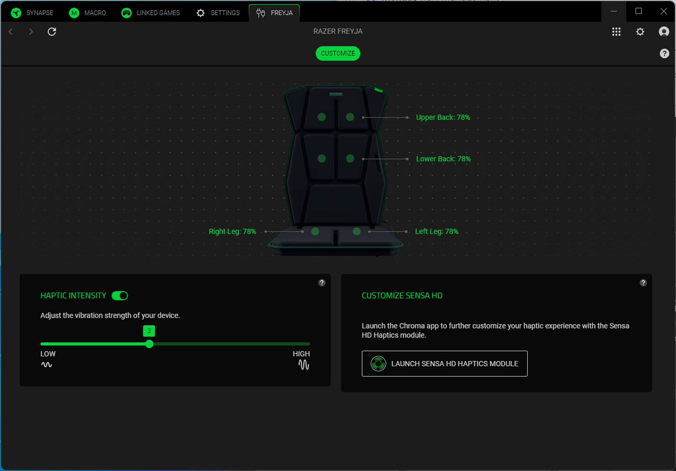Drag the Haptic Intensity slider to low
This screenshot has height=471, width=676.
pos(41,344)
